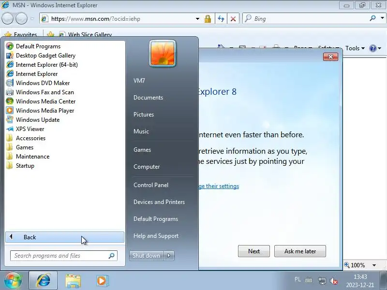Open Windows Media Player from taskbar

coord(102,281)
